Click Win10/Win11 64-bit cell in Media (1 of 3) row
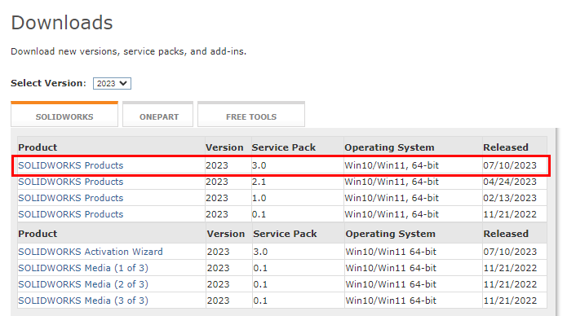The height and width of the screenshot is (316, 567). (x=391, y=268)
